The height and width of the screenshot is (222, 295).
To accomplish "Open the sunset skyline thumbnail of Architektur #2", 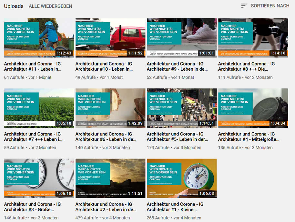I will (x=110, y=178).
